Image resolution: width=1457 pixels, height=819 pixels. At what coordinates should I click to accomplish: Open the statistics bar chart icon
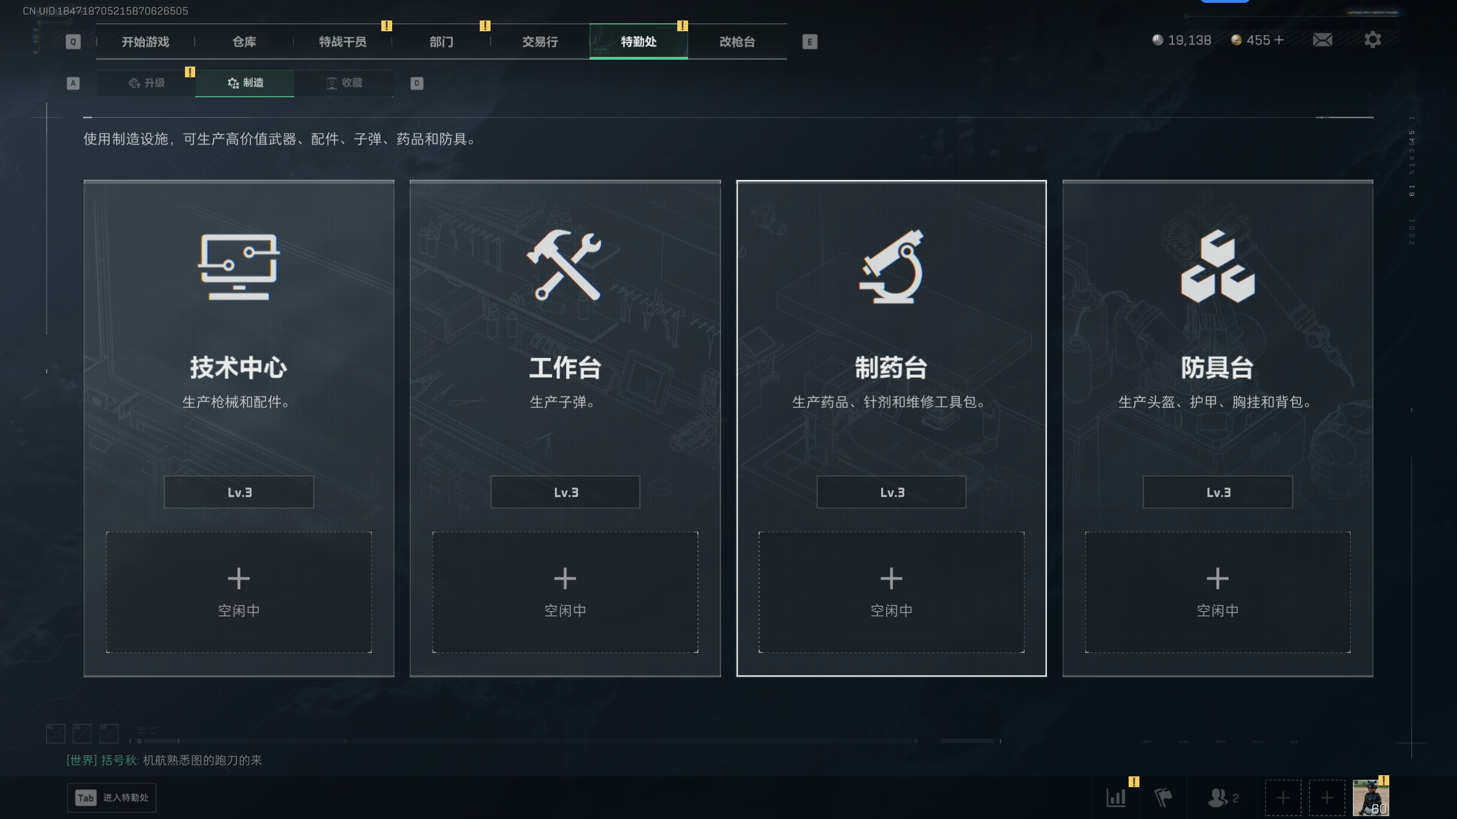click(x=1116, y=797)
